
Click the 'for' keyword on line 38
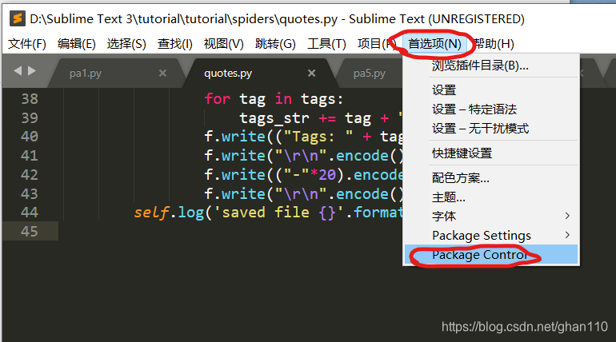(218, 99)
